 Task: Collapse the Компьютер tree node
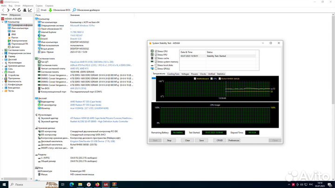(3, 22)
